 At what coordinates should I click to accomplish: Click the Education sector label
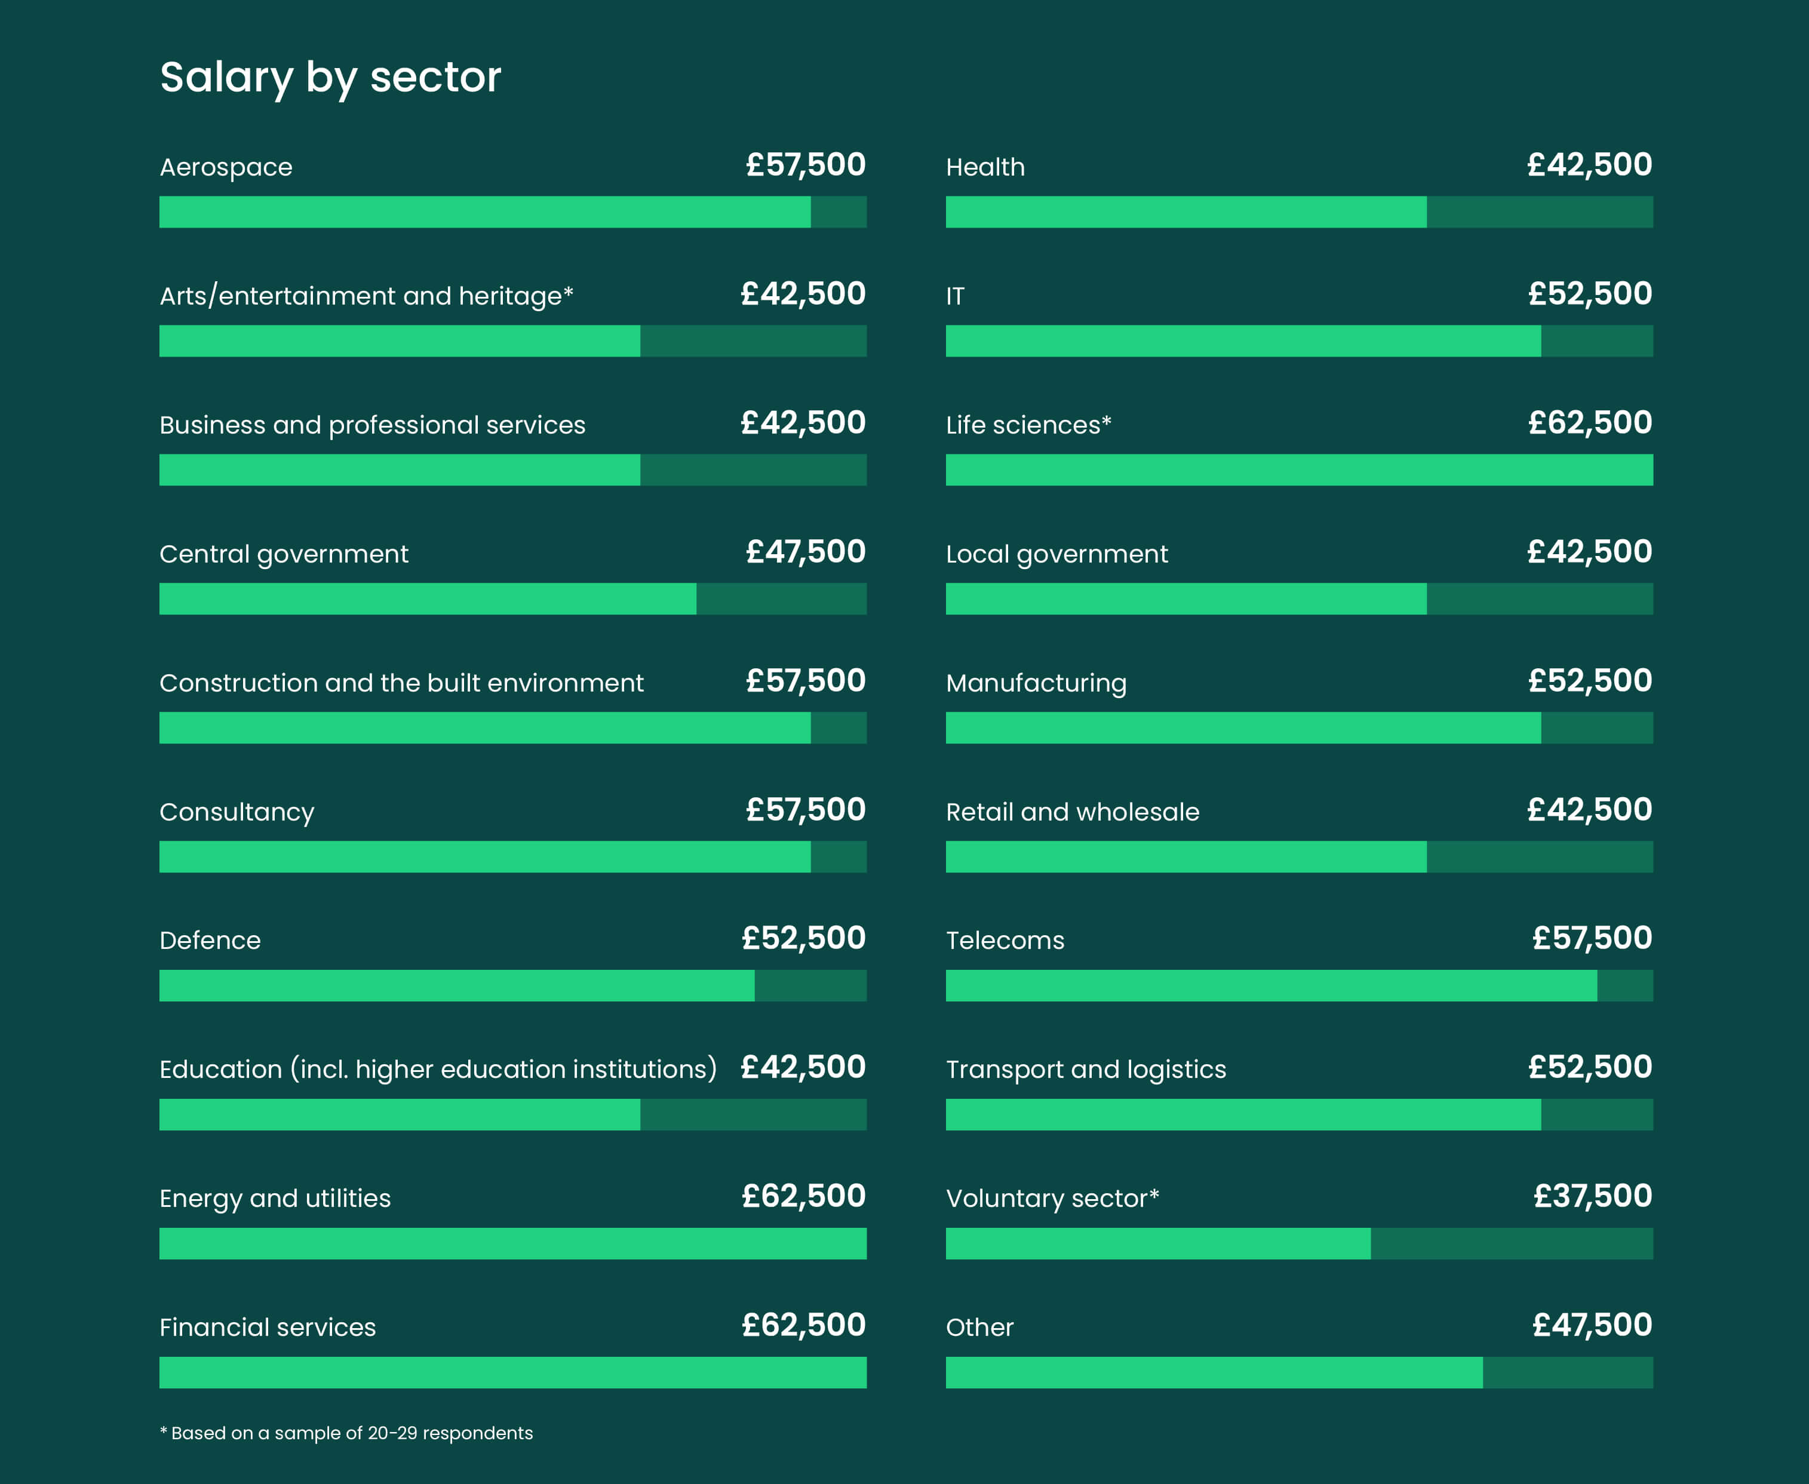pos(438,1070)
